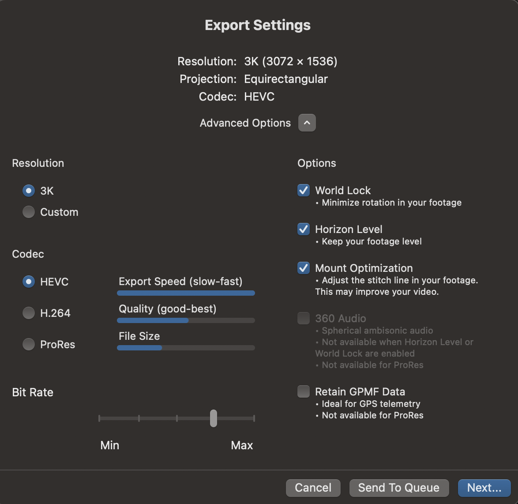Turn off Mount Optimization
The image size is (518, 504).
click(x=303, y=268)
